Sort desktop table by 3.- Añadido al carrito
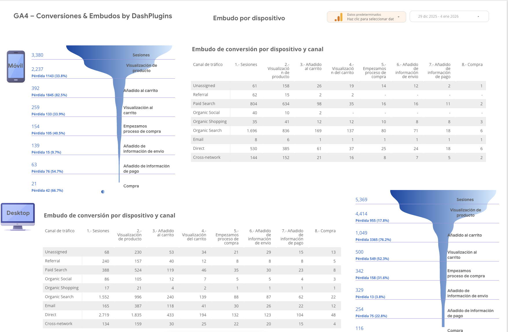Screen dimensions: 508x332 163,233
